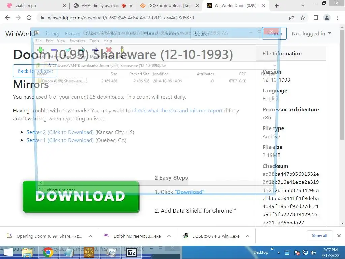345x259 pixels.
Task: Bookmark this tab with the star icon
Action: pos(303,18)
